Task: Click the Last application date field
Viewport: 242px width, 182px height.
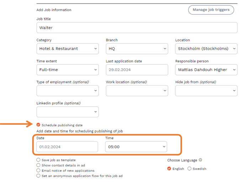Action: click(x=137, y=70)
